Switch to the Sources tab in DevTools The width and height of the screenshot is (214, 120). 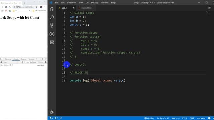click(x=24, y=59)
